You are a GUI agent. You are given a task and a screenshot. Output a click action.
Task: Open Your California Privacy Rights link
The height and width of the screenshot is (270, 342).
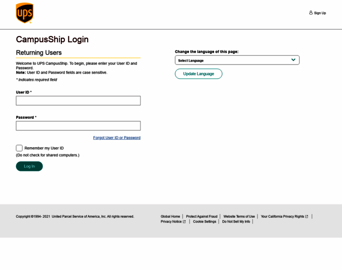tap(283, 216)
